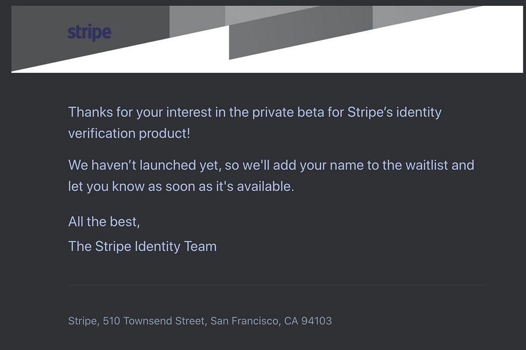The image size is (526, 350).
Task: Click the text "verification product!"
Action: [x=129, y=133]
